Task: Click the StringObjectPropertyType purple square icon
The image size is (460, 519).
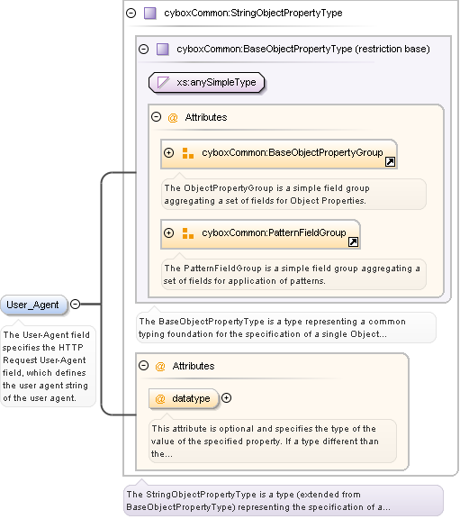Action: coord(150,14)
